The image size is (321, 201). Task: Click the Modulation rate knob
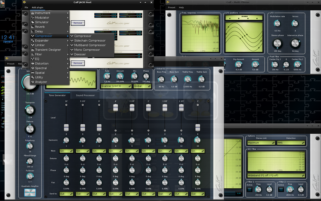(x=277, y=23)
